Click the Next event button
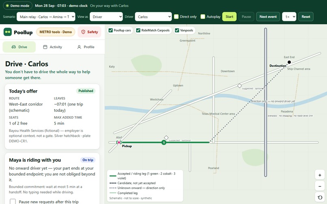This screenshot has width=327, height=204. [x=268, y=17]
